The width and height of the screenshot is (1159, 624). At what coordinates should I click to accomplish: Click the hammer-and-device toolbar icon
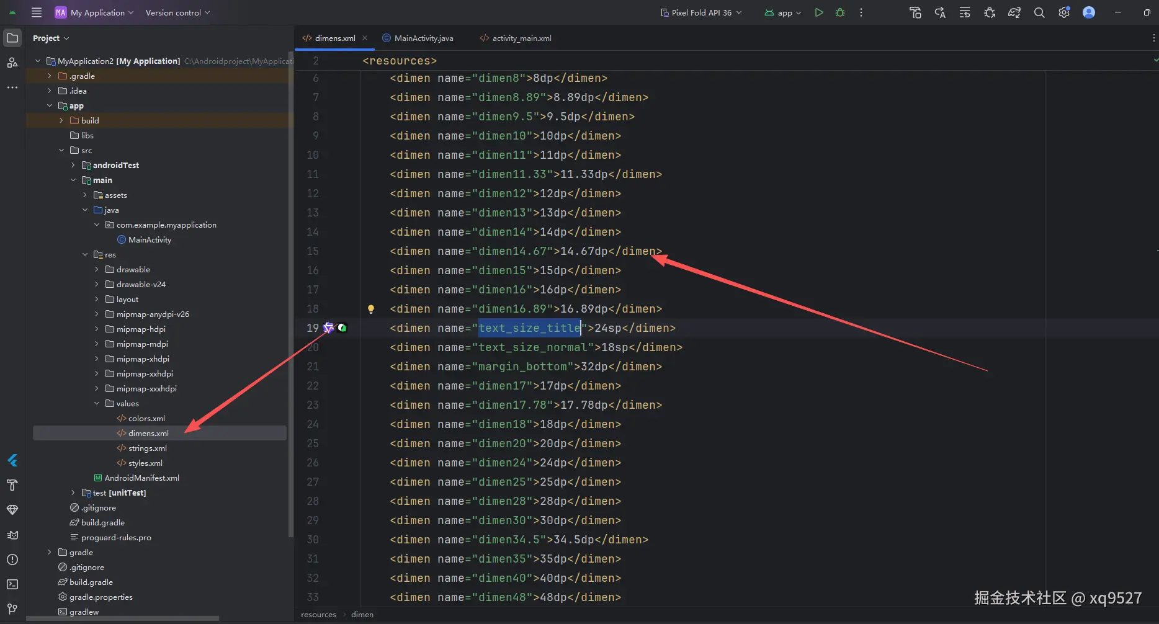[915, 12]
